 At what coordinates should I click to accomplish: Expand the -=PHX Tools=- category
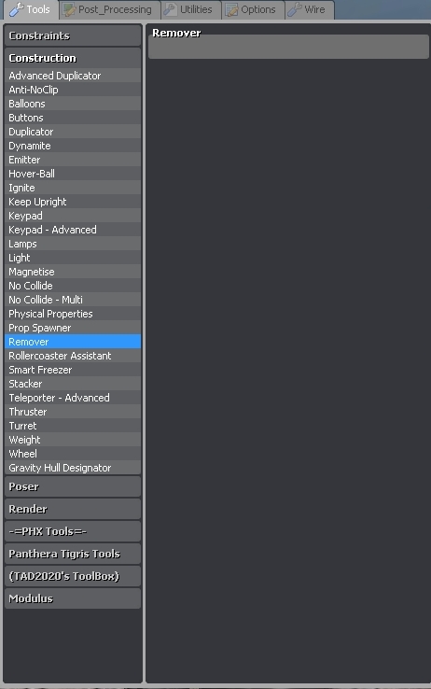(73, 531)
